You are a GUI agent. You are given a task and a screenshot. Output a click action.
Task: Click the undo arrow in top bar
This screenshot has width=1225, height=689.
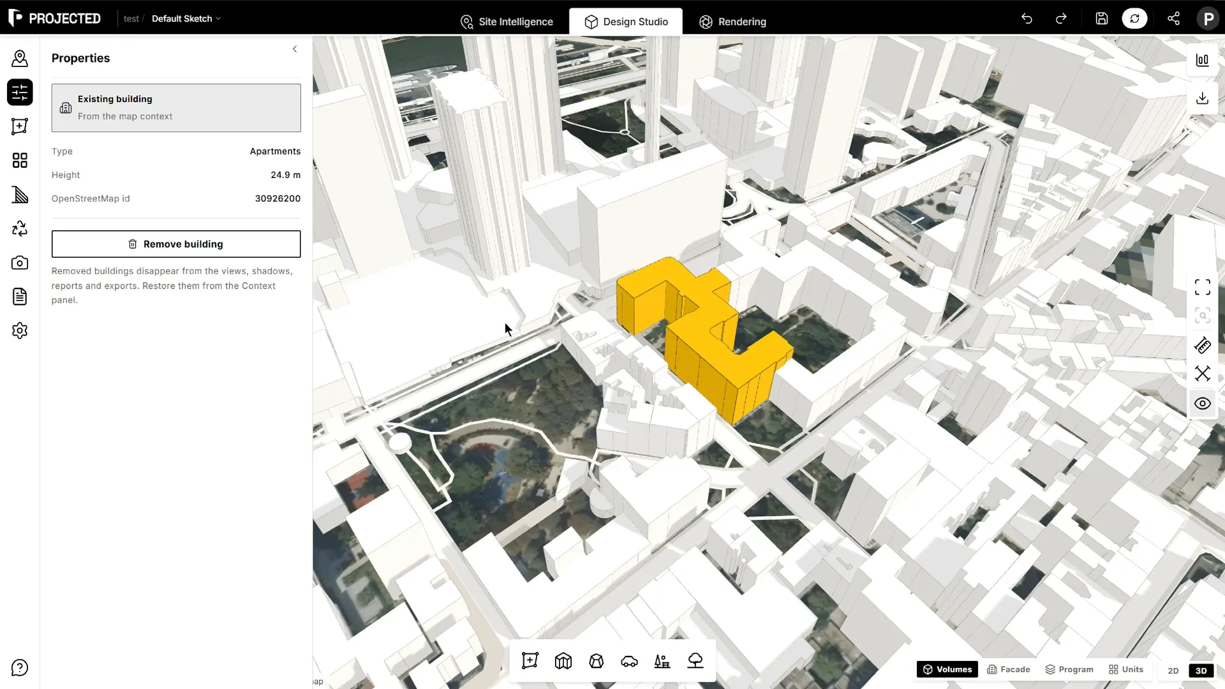coord(1027,19)
